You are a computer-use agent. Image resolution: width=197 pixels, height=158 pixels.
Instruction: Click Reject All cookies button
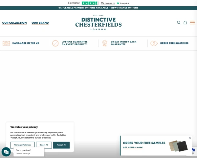coord(44,145)
